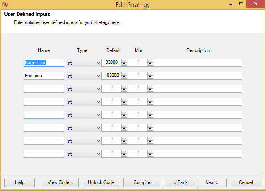Return with the Back button
Viewport: 266px width, 191px height.
pos(181,182)
